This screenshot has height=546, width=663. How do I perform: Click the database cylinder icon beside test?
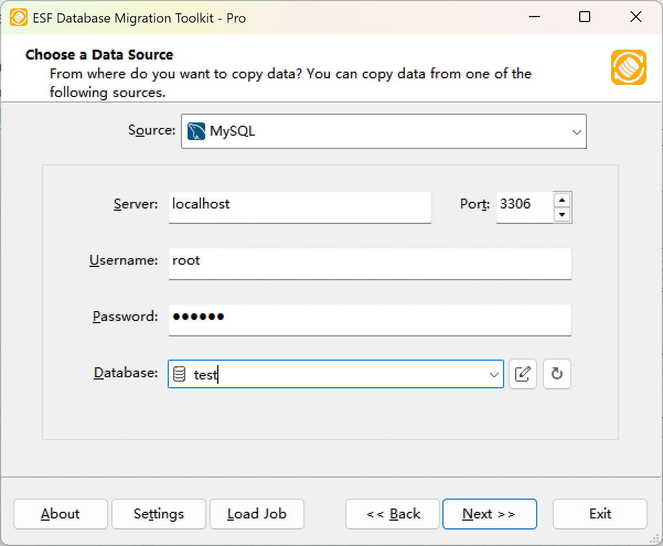pos(180,374)
